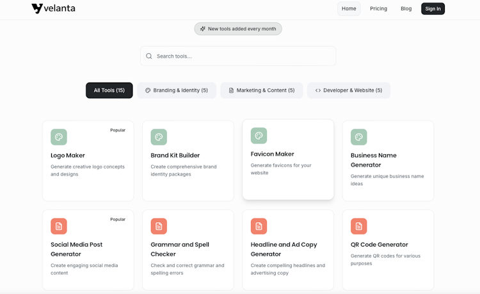This screenshot has width=480, height=294.
Task: Click the New tools added every month badge
Action: 238,29
